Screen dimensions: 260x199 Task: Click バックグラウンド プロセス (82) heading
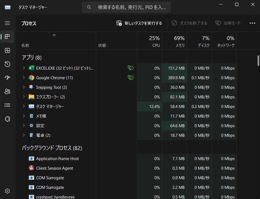coord(52,148)
